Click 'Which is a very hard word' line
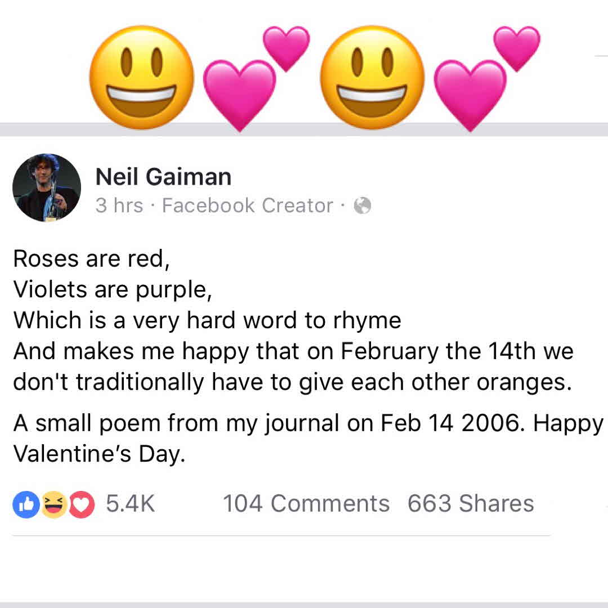608x608 pixels. (207, 321)
